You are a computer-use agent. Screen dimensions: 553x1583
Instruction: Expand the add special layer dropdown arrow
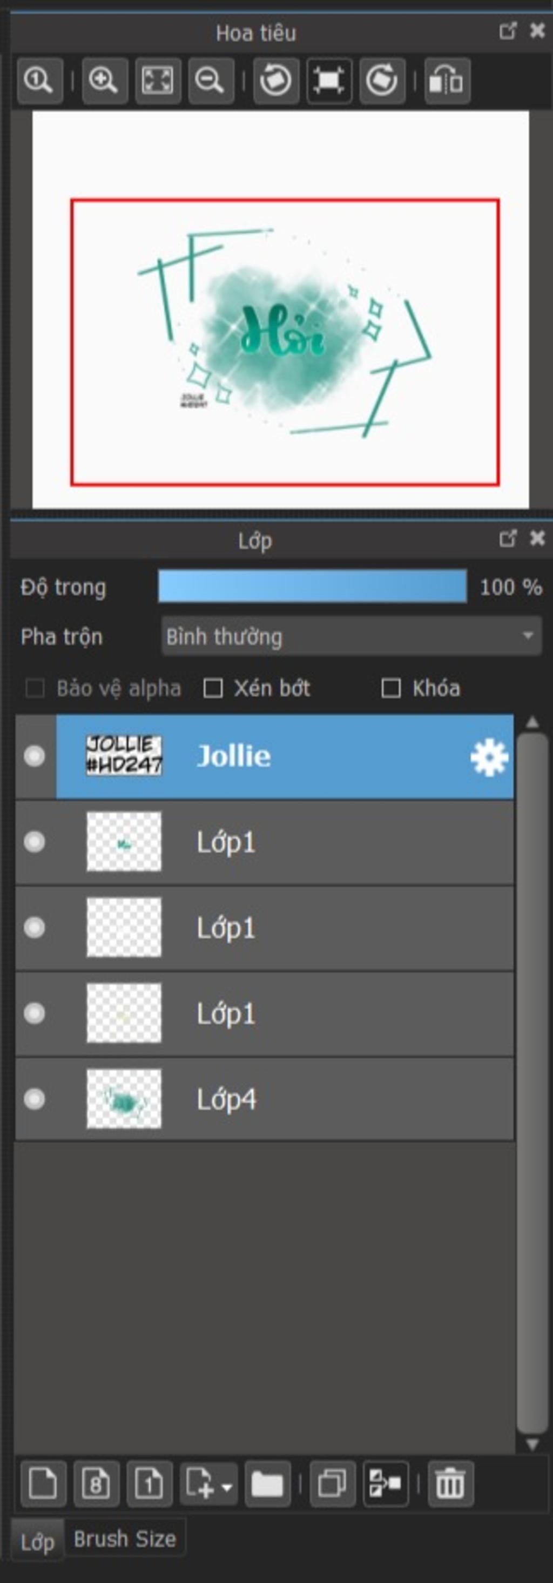227,1487
